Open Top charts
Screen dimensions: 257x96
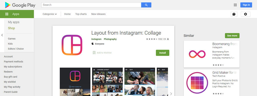pos(81,14)
